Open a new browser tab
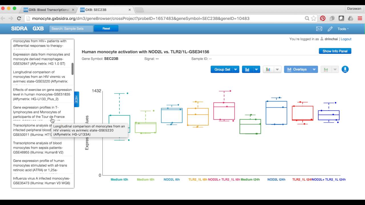365x205 pixels. (x=139, y=10)
